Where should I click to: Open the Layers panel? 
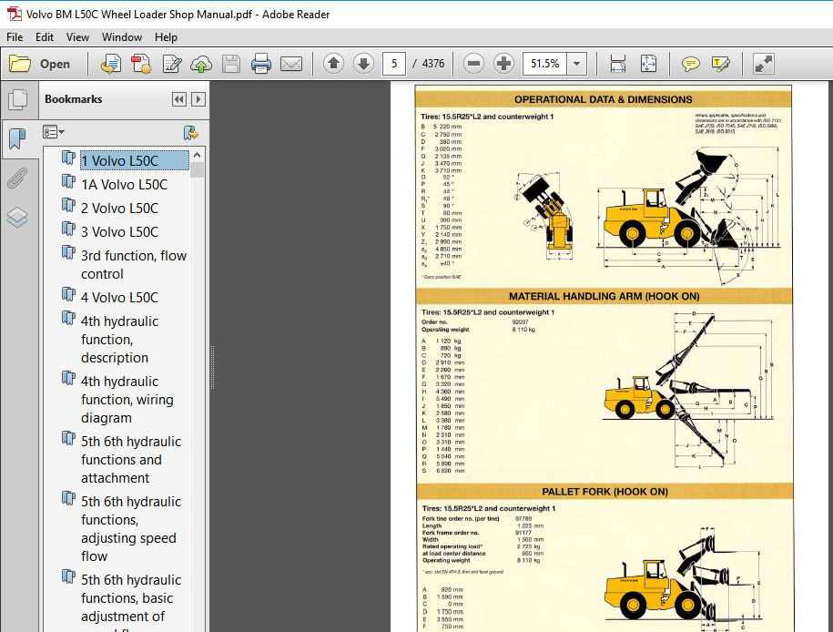(18, 218)
